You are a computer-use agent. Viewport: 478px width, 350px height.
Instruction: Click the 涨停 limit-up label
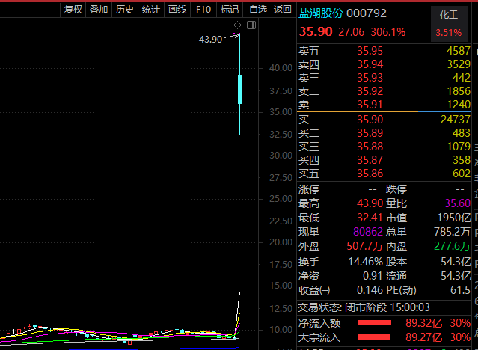(309, 189)
